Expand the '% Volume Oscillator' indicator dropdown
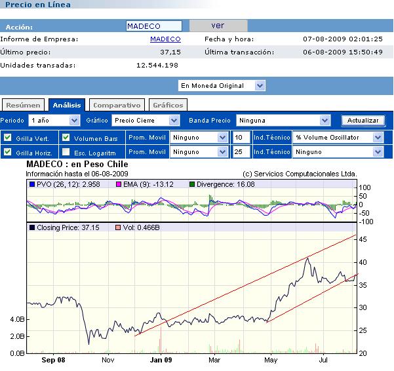This screenshot has width=394, height=371. pyautogui.click(x=338, y=138)
